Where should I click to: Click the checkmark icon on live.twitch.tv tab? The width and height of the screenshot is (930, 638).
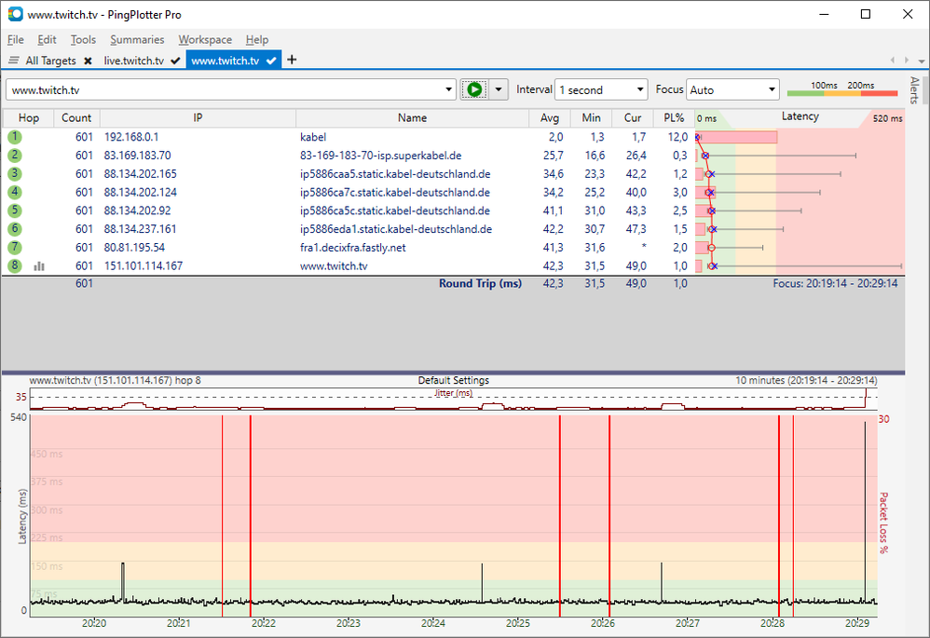point(175,61)
